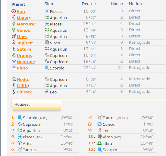The image size is (166, 156).
Task: Select the Houses tab header
Action: point(37,104)
